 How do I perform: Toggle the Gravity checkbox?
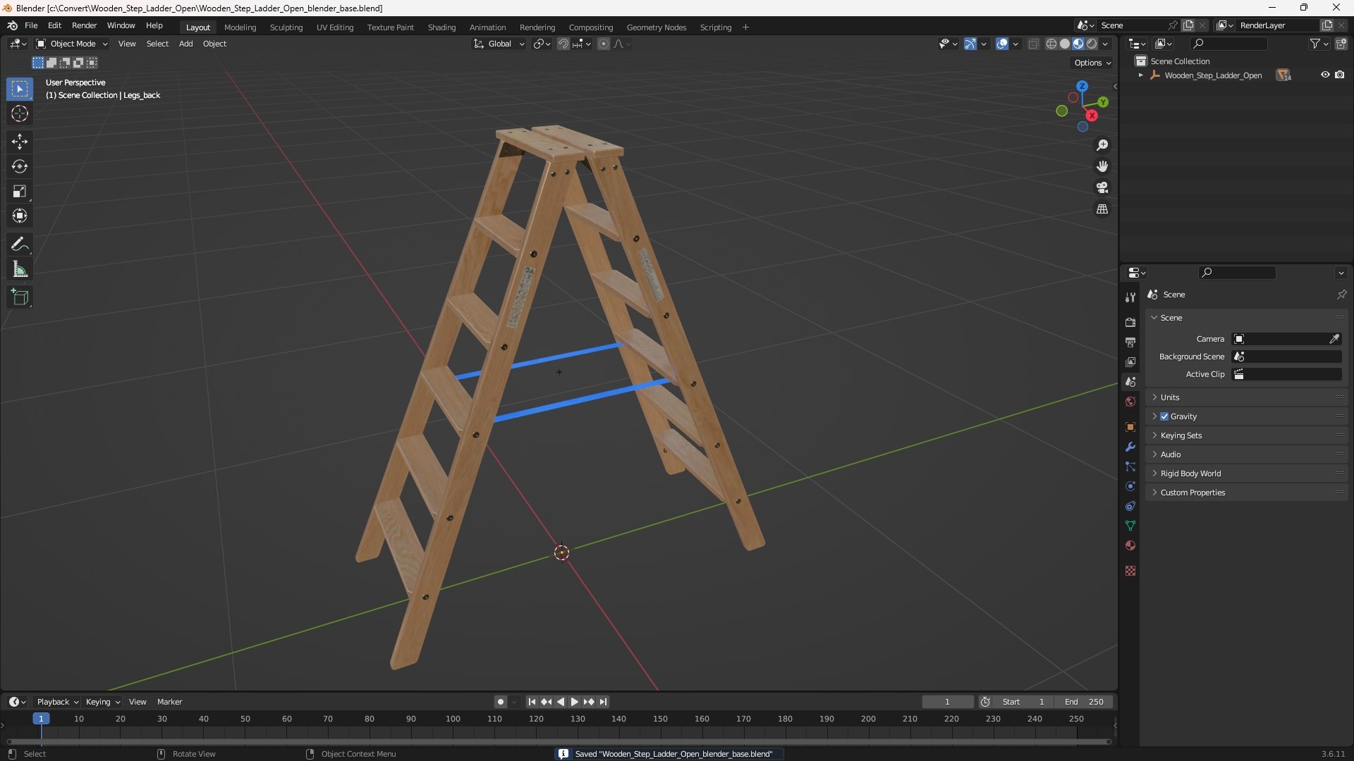pos(1164,416)
